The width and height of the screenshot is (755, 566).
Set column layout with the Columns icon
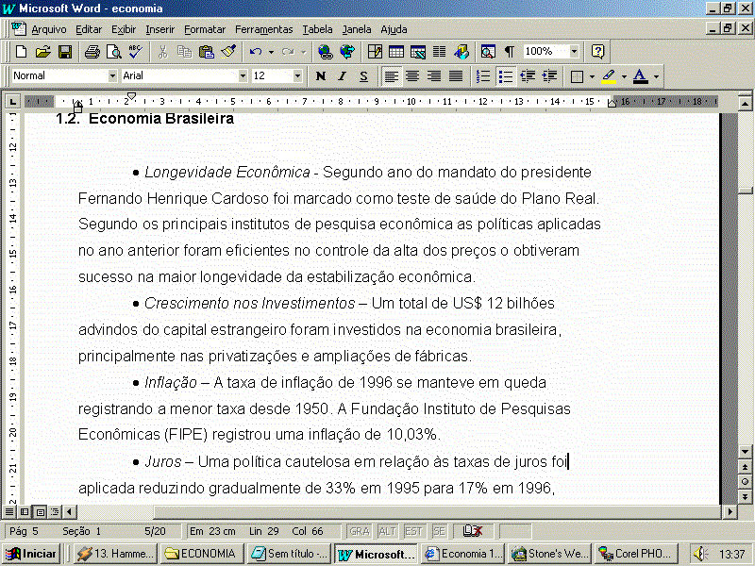coord(439,51)
